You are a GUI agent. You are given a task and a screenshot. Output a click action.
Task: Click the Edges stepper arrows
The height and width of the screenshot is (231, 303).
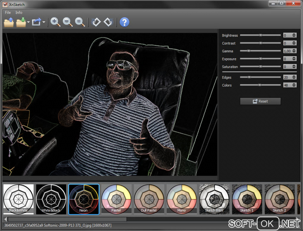(294, 77)
